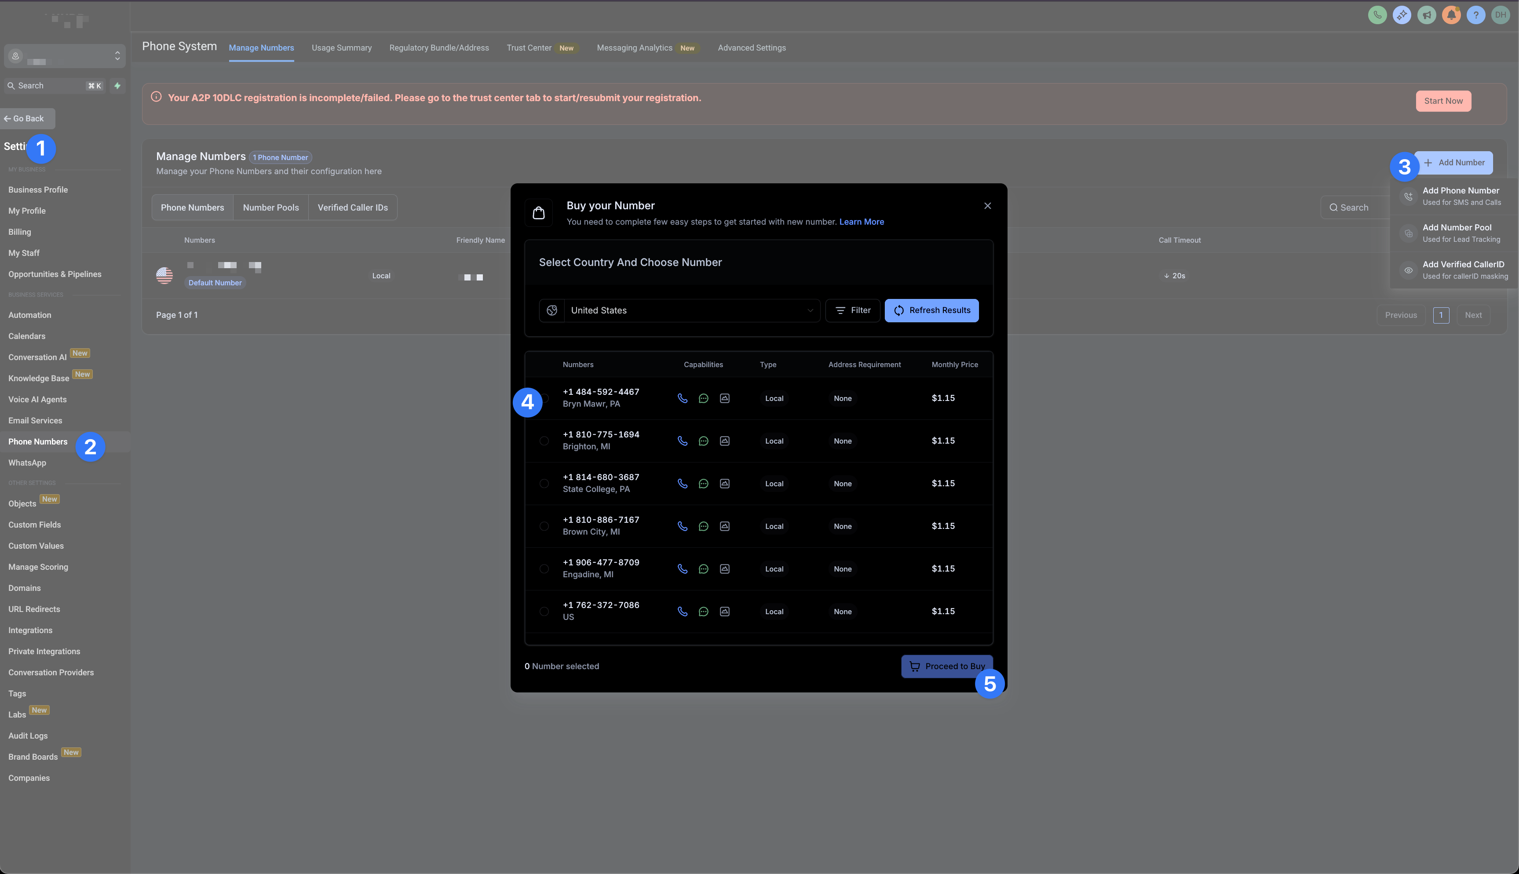Click the Refresh Results button
Screen dimensions: 1519x874
point(932,311)
